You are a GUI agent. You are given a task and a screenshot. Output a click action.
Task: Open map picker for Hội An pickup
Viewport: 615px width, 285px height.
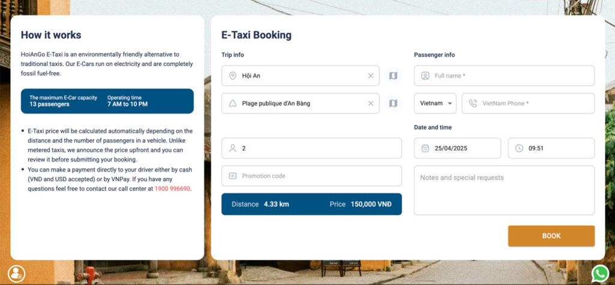pos(393,76)
